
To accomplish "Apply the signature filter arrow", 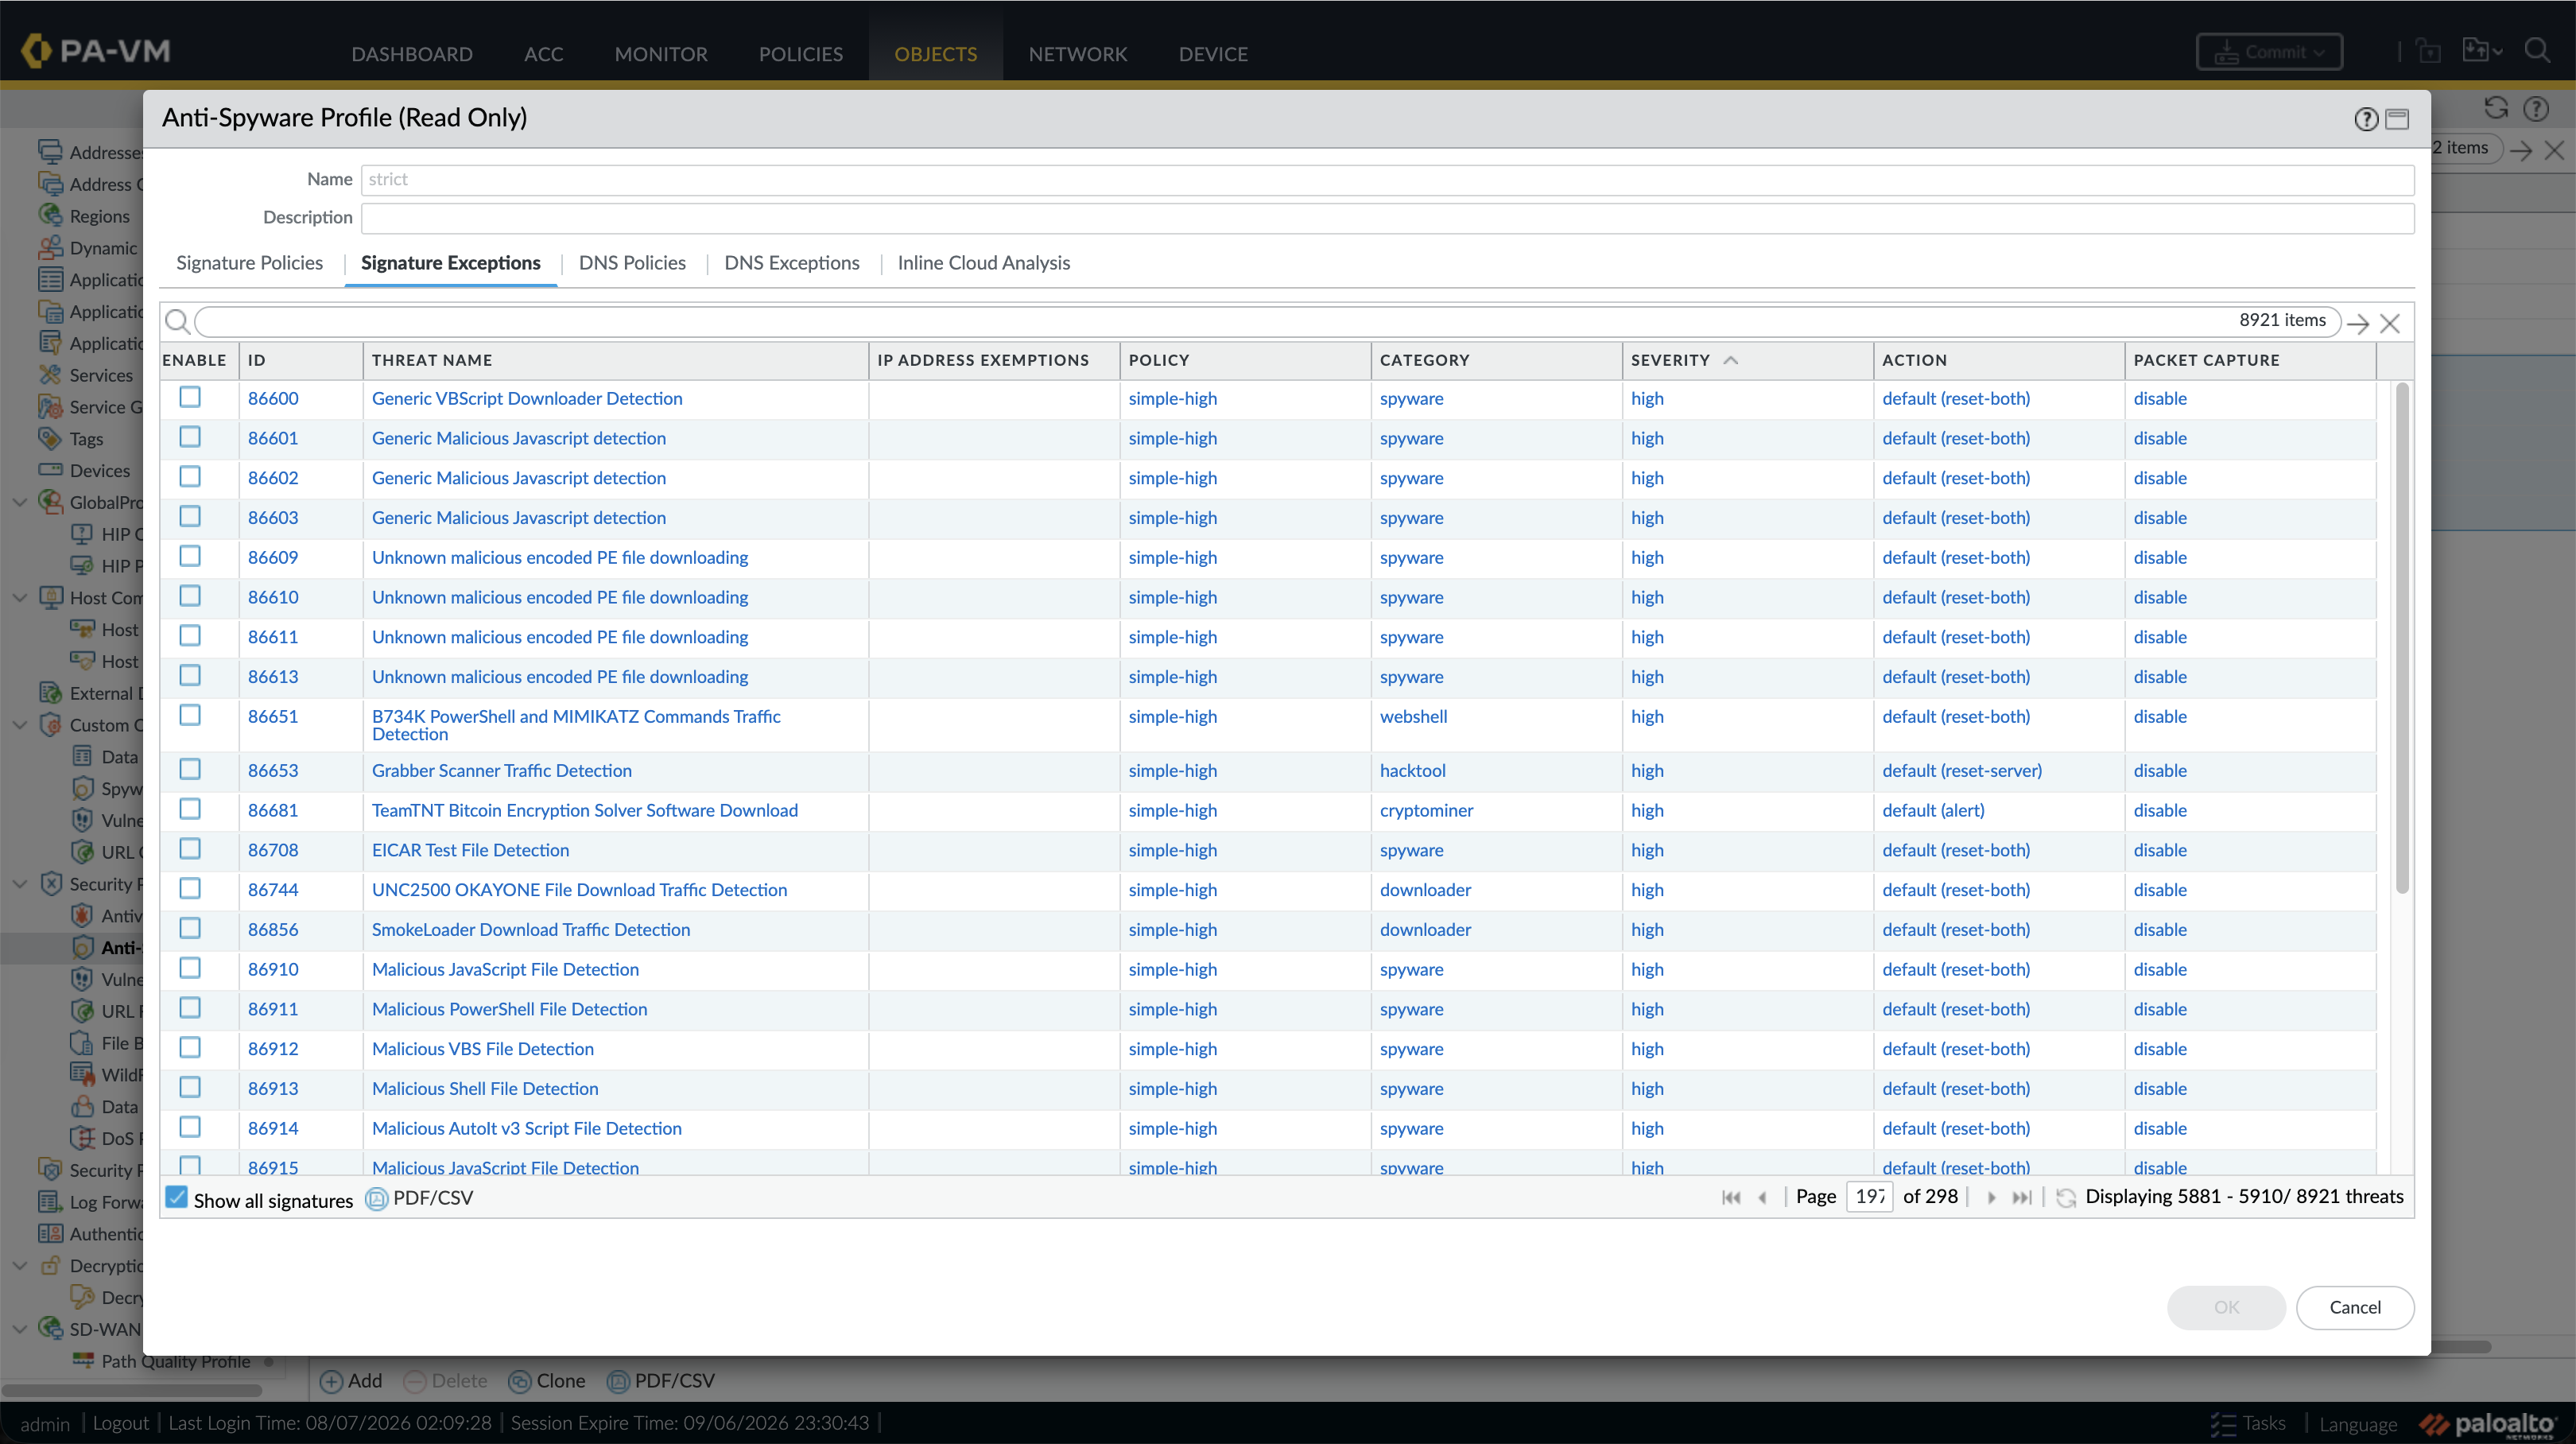I will (2358, 323).
